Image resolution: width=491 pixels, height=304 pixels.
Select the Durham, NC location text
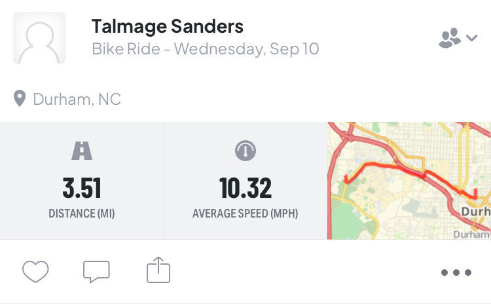[77, 100]
